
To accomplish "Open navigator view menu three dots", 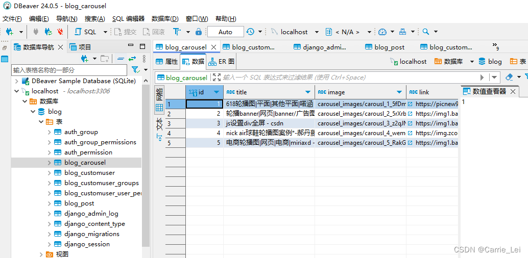I will pyautogui.click(x=144, y=59).
